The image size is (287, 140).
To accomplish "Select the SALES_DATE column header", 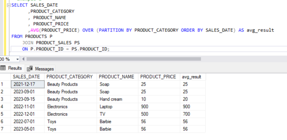I will click(x=27, y=77).
